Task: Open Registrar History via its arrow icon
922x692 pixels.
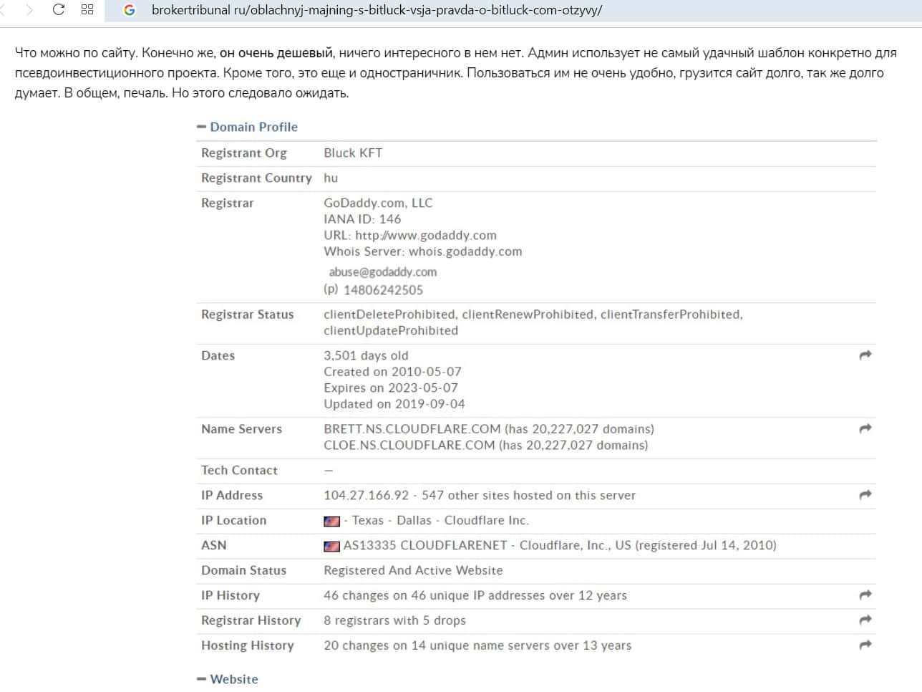Action: (865, 620)
